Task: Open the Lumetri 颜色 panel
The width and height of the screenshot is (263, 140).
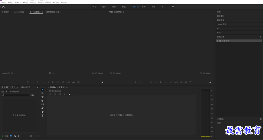Action: click(221, 24)
